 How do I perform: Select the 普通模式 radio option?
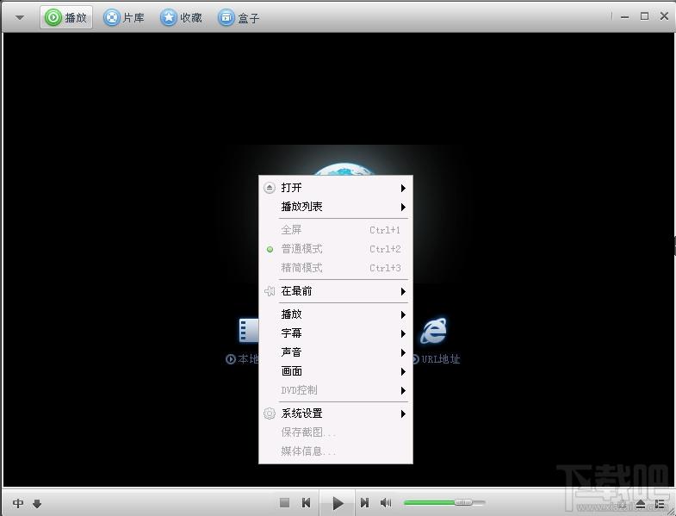(x=335, y=249)
